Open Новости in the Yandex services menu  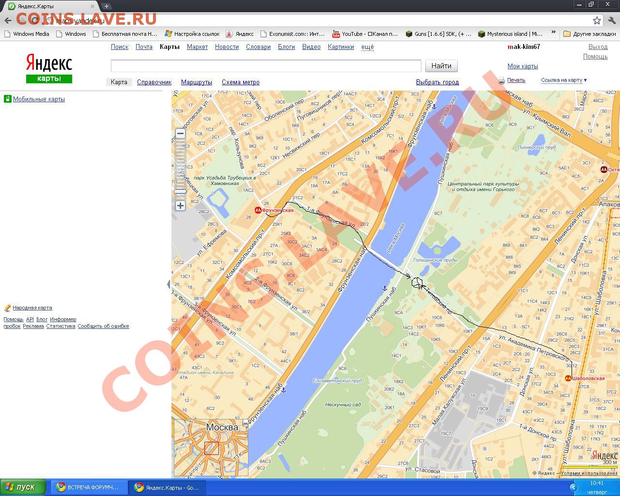pyautogui.click(x=227, y=47)
